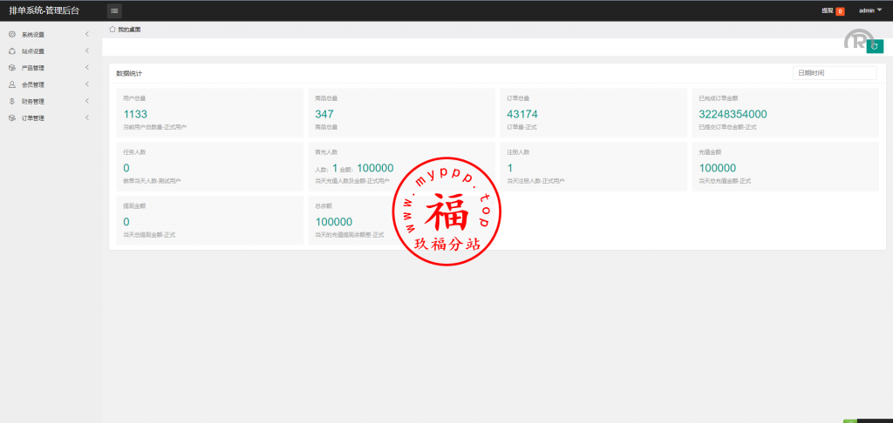Click the 提现 link in header
This screenshot has width=893, height=423.
click(827, 10)
